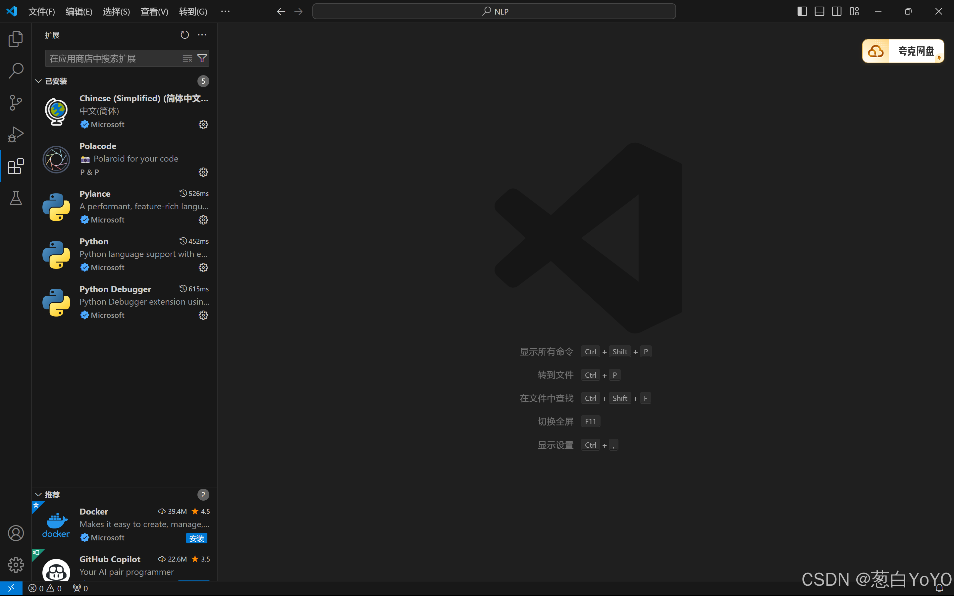954x596 pixels.
Task: Select the GitHub Copilot extension entry
Action: [124, 565]
